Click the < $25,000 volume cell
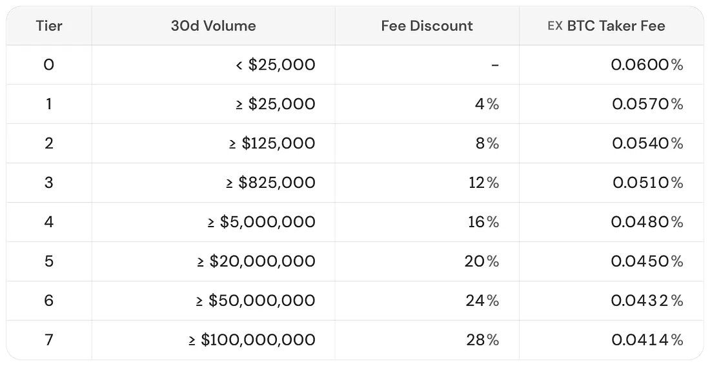Screen dimensions: 710x366 [275, 65]
